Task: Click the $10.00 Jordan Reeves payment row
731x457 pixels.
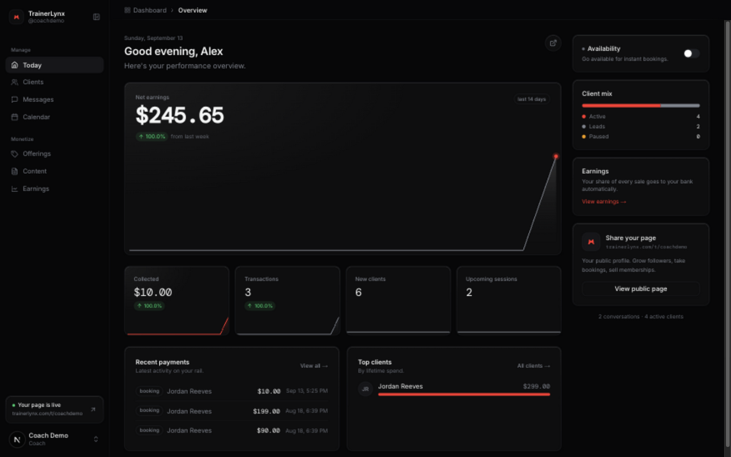Action: (232, 391)
